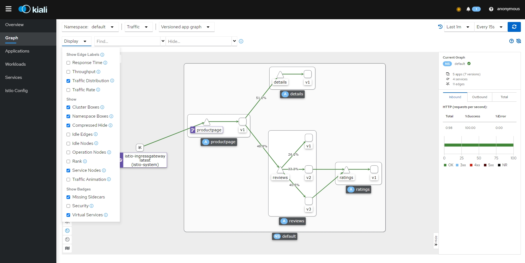Click the hamburger menu icon
The image size is (525, 263).
click(x=9, y=9)
